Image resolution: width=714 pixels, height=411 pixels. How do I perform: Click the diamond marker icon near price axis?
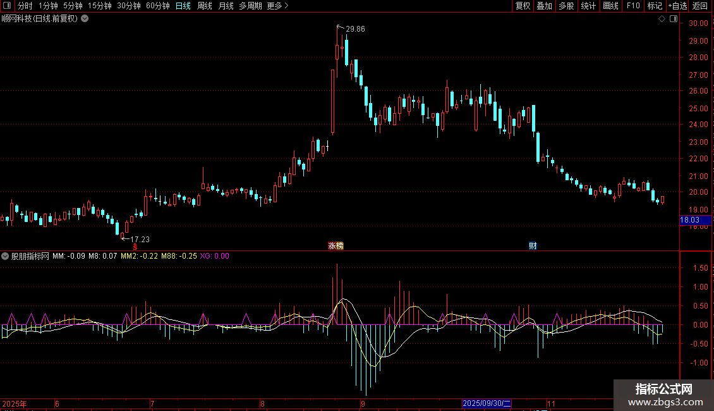[662, 19]
